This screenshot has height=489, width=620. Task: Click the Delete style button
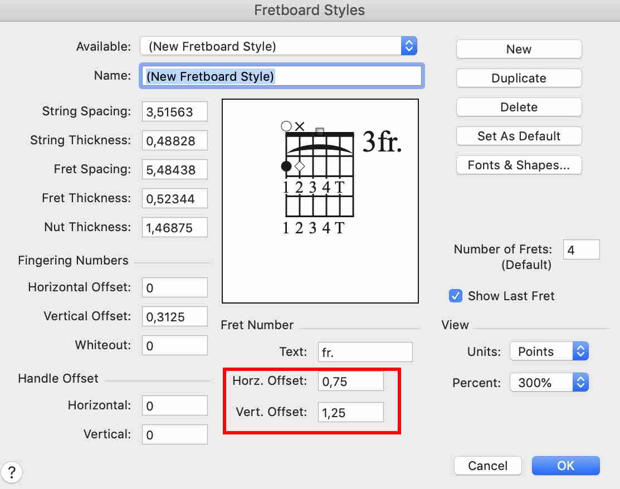519,107
